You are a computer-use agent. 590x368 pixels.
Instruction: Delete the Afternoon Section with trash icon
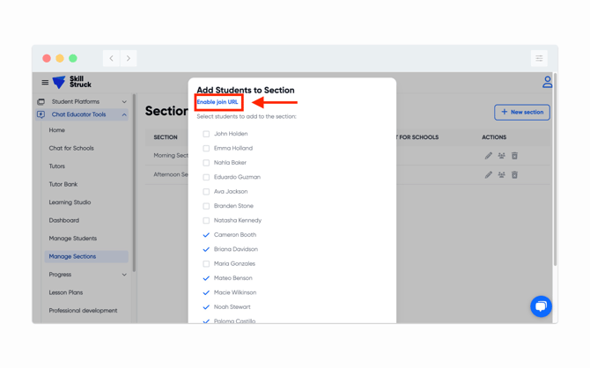[515, 174]
